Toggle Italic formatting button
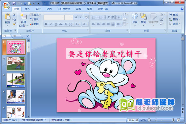Image resolution: width=186 pixels, height=124 pixels. pos(51,24)
